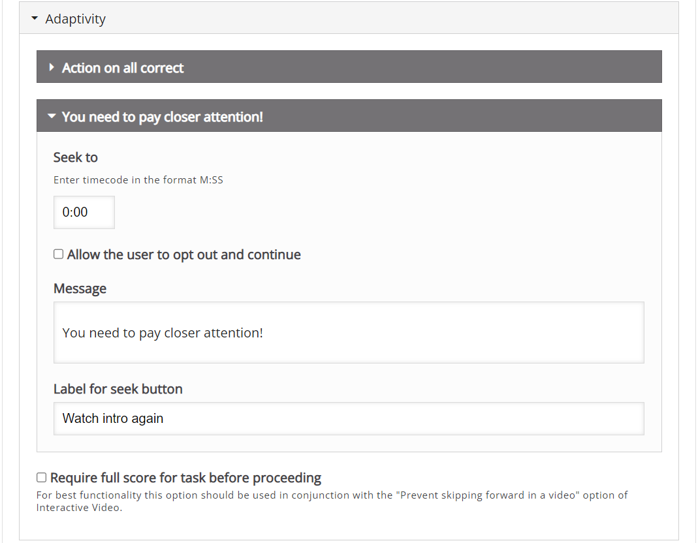Click the Adaptivity section heading text
This screenshot has height=543, width=698.
75,19
